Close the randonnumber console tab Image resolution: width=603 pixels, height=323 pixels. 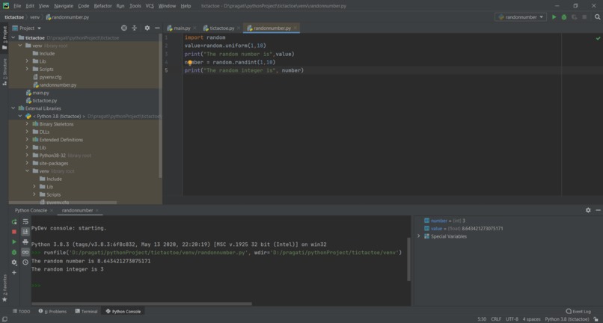97,210
